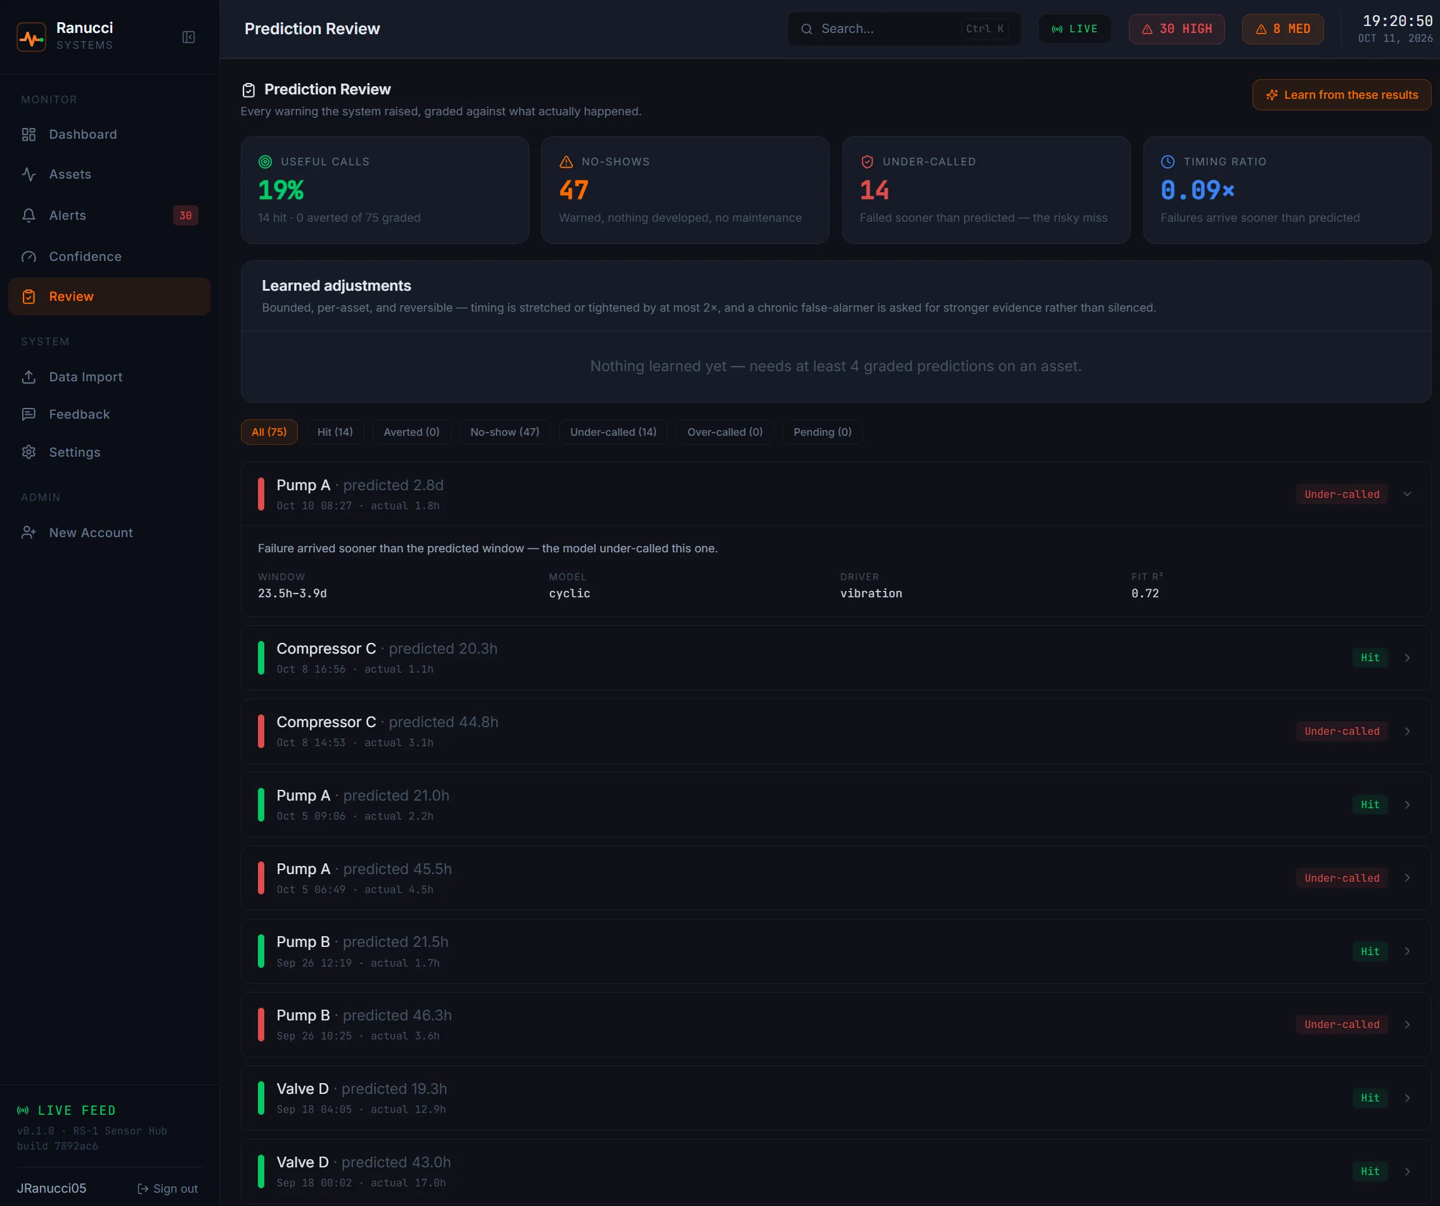Open the 30 HIGH alerts badge
The width and height of the screenshot is (1440, 1206).
(x=1177, y=29)
